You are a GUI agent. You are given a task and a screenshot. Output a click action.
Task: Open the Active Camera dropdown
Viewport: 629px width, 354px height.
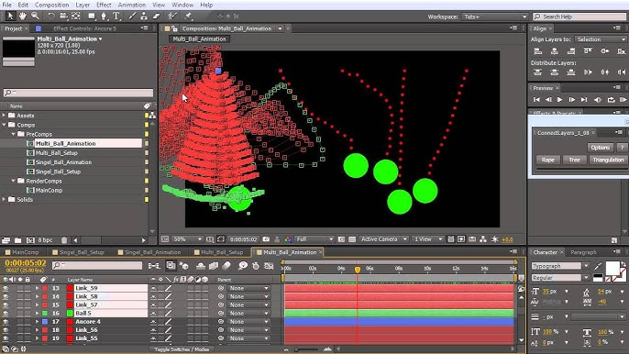point(383,239)
